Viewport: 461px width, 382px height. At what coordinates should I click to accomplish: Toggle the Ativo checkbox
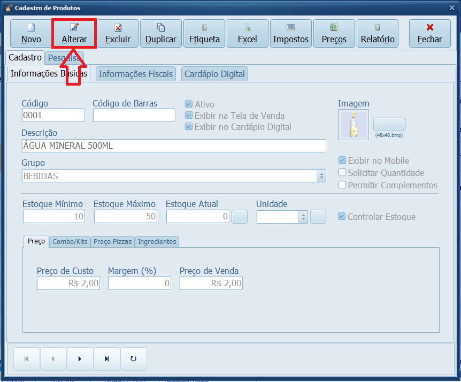pyautogui.click(x=189, y=104)
